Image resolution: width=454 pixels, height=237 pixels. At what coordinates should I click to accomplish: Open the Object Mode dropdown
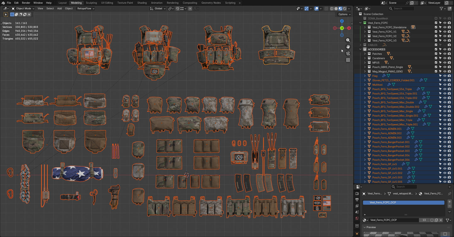click(x=24, y=8)
